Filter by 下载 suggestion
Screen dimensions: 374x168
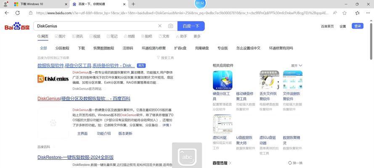pyautogui.click(x=81, y=48)
